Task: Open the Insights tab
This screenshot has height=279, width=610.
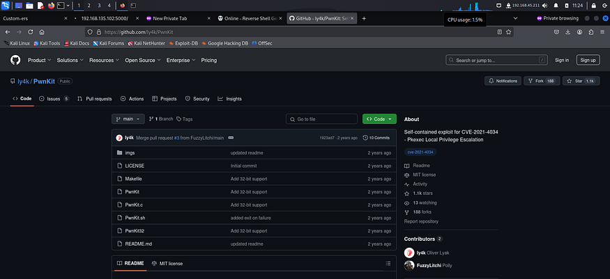Action: (230, 99)
